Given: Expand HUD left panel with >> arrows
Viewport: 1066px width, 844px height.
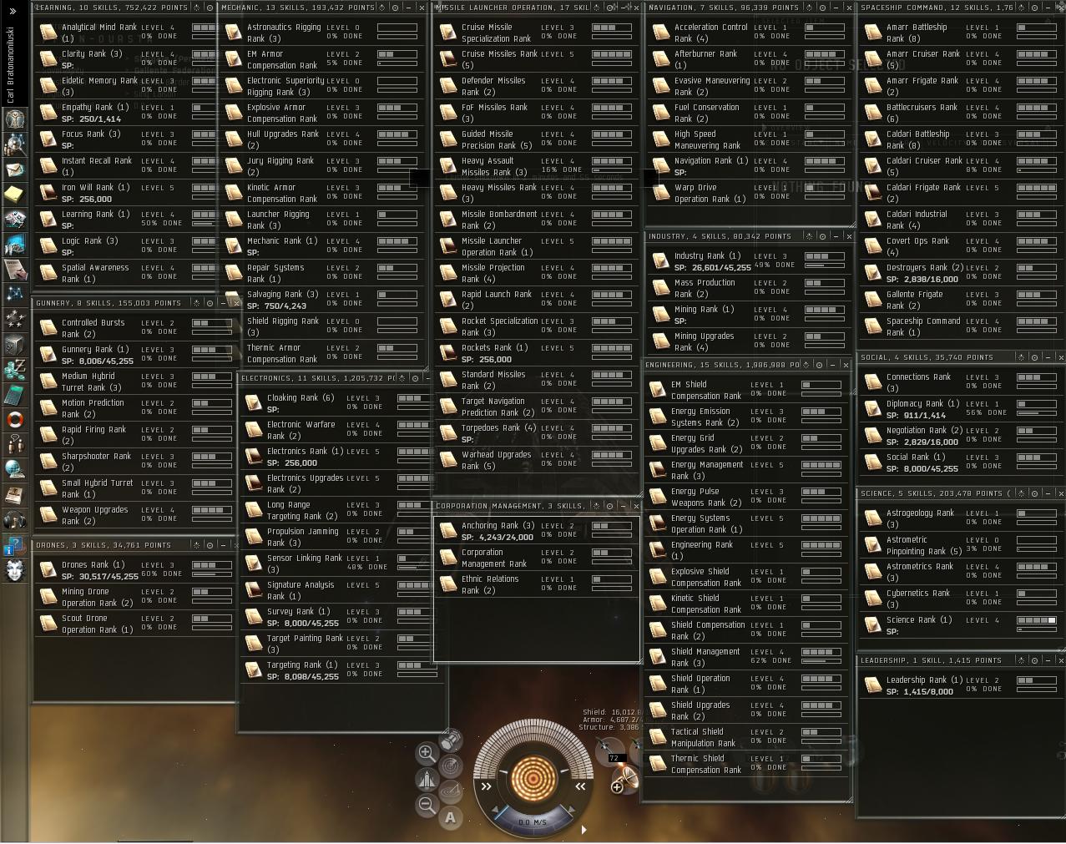Looking at the screenshot, I should point(487,786).
